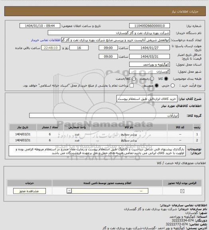Viewport: 209px width, 230px height.
Task: Click the remaining time 22:48:10 field
Action: [51, 48]
